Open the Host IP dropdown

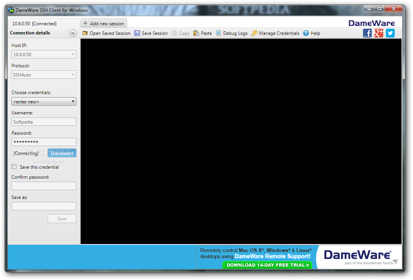click(x=44, y=54)
